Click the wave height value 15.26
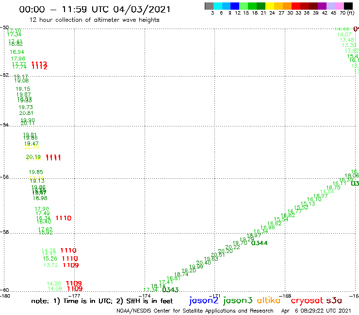 pos(50,259)
